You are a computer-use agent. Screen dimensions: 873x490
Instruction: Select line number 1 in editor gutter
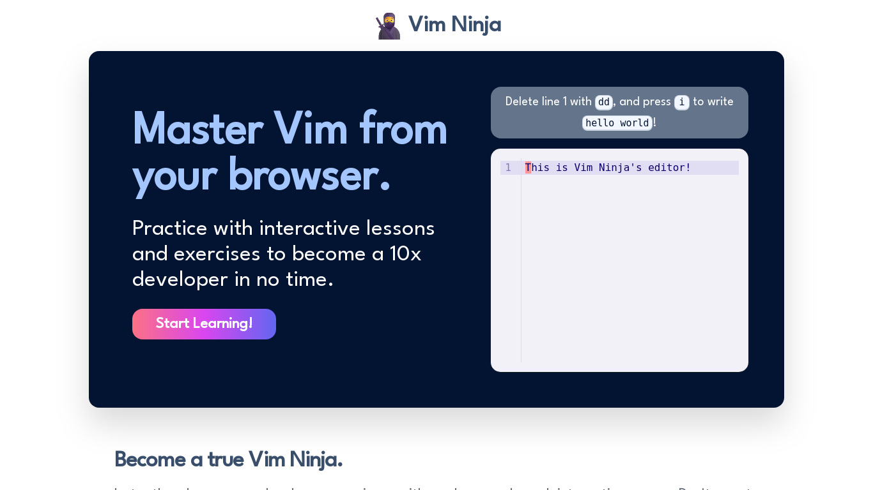point(508,168)
